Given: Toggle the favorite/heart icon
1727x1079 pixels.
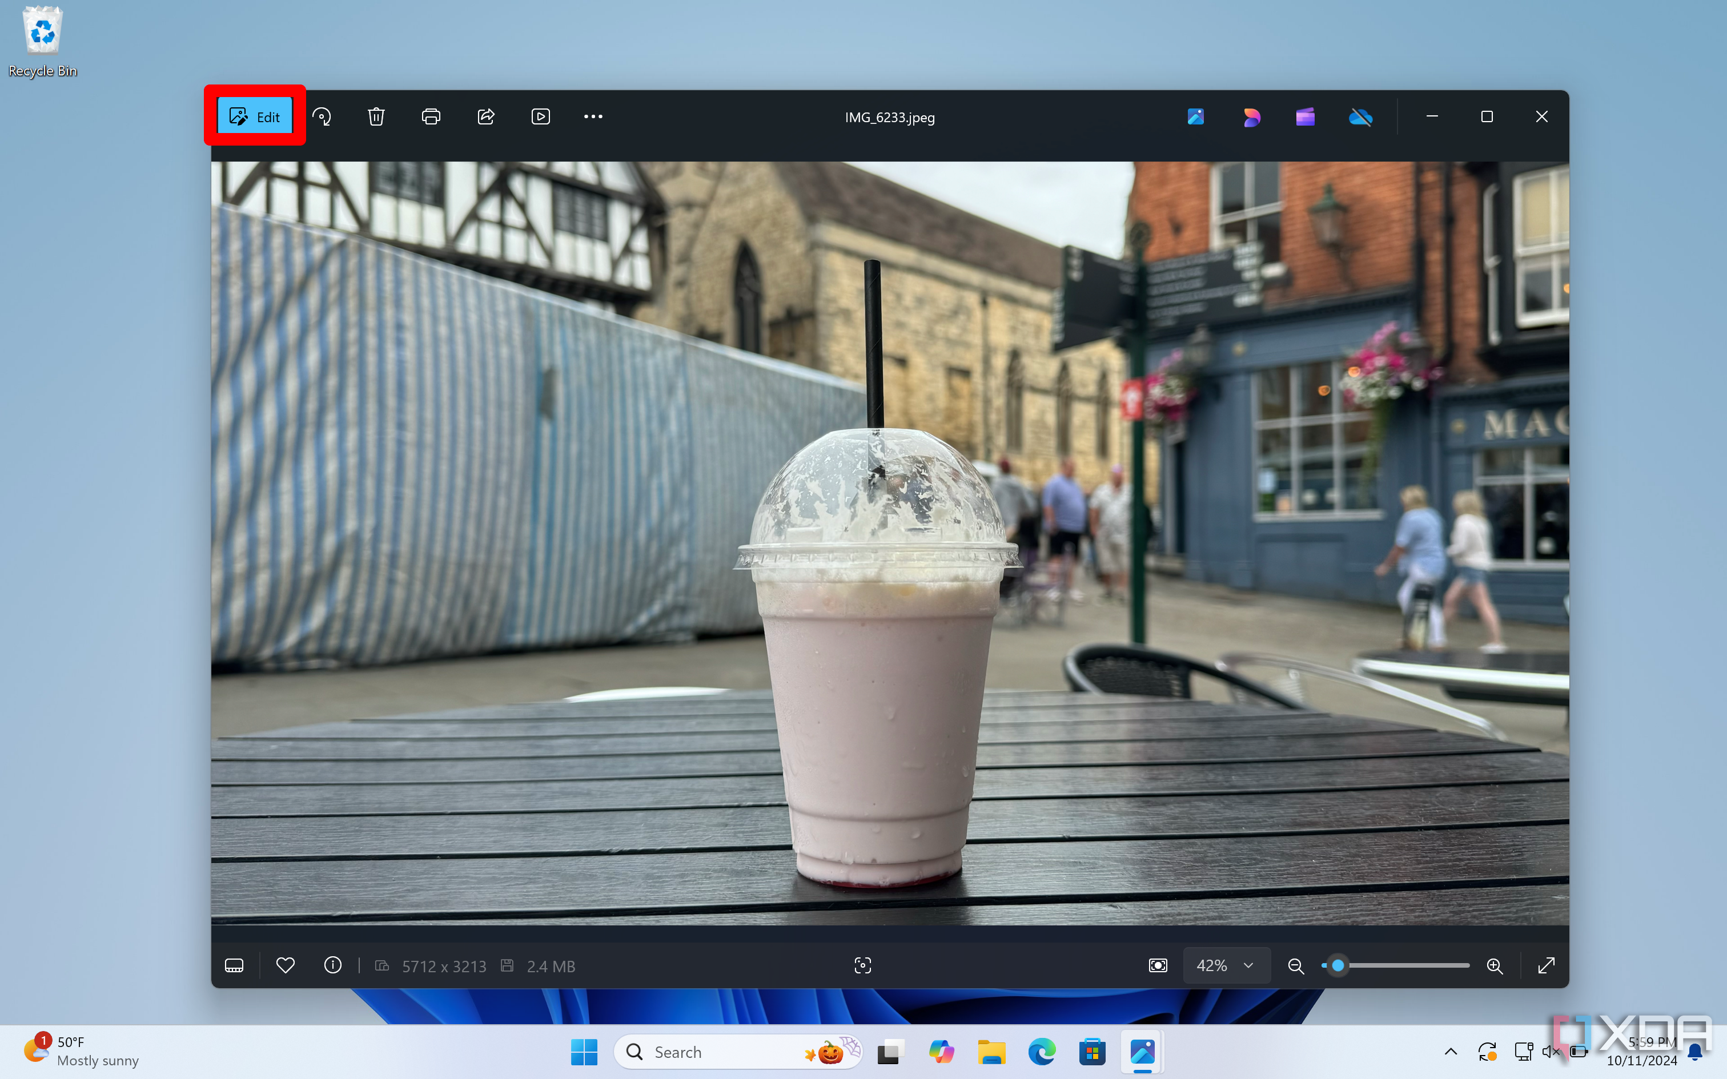Looking at the screenshot, I should 285,966.
